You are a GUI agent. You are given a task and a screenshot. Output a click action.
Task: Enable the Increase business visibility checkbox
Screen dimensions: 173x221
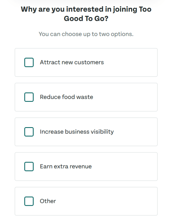29,132
